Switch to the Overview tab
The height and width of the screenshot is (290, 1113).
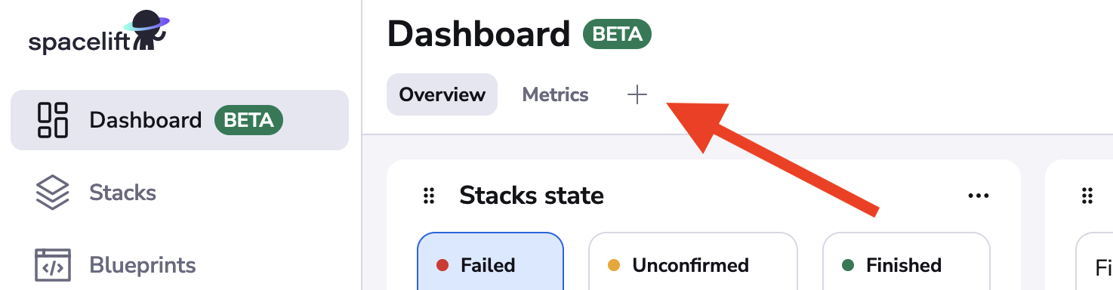(x=442, y=94)
